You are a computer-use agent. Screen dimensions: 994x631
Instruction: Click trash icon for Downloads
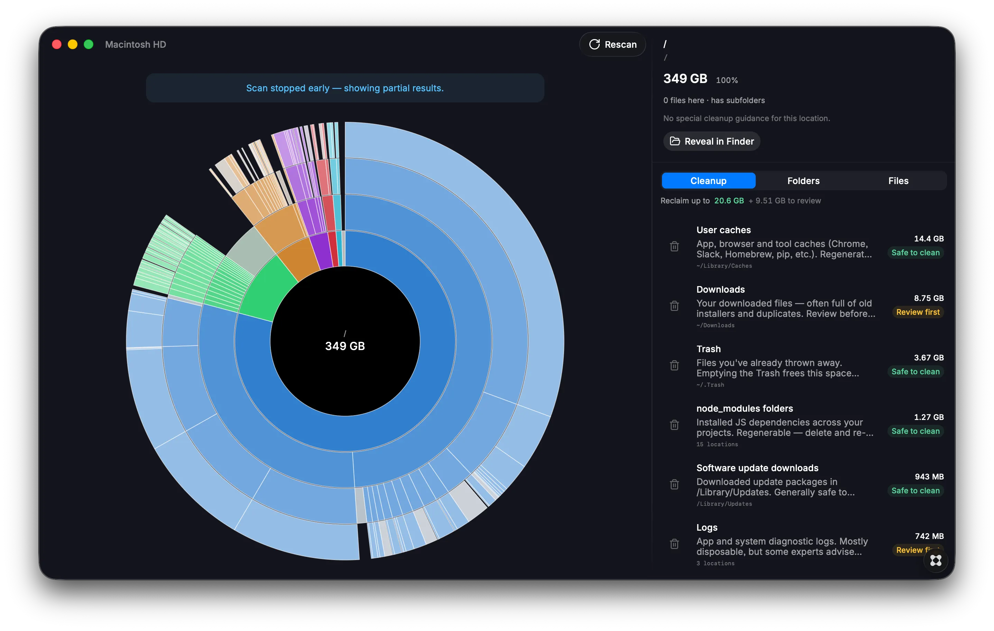pos(674,306)
